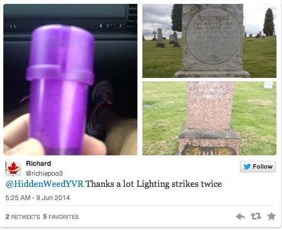
Task: View who made the 2 retweets
Action: [23, 217]
